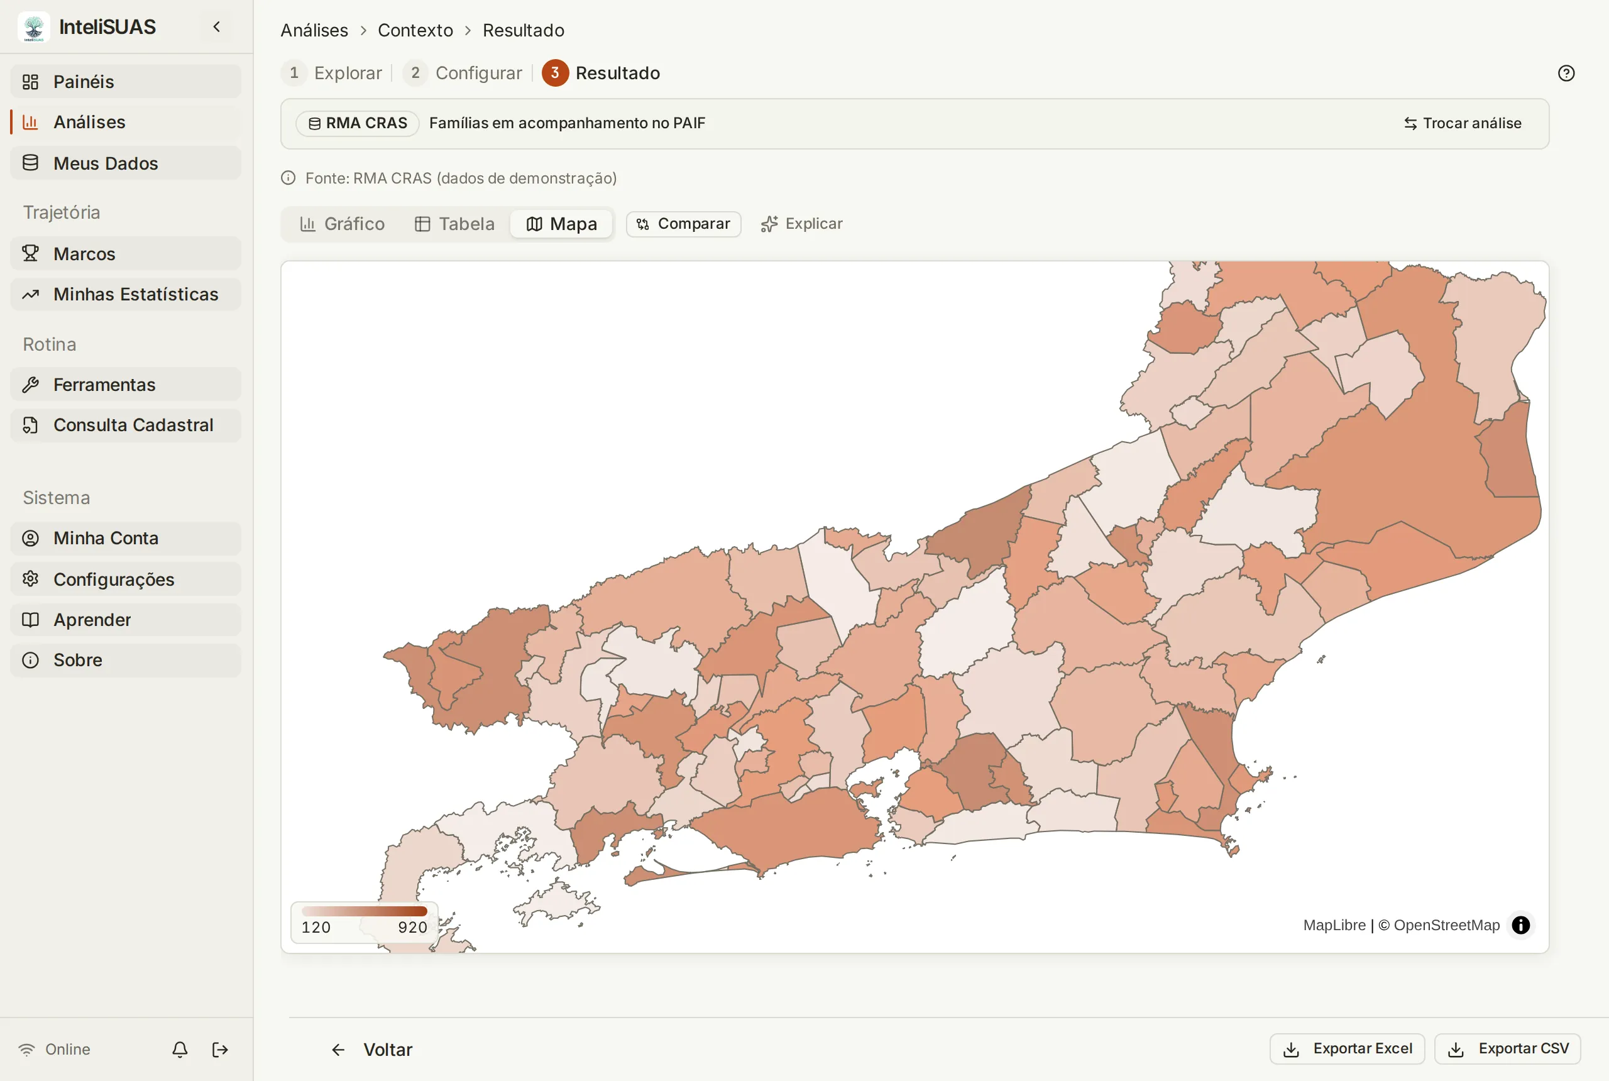Open Consulta Cadastral

pos(126,425)
